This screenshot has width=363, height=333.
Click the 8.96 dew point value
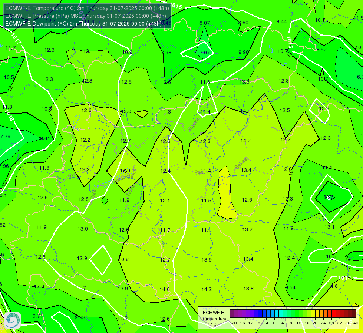click(328, 197)
